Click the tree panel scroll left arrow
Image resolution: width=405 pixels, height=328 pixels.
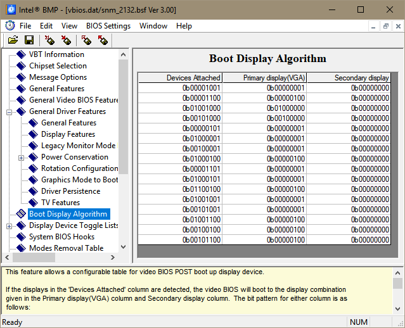point(7,257)
